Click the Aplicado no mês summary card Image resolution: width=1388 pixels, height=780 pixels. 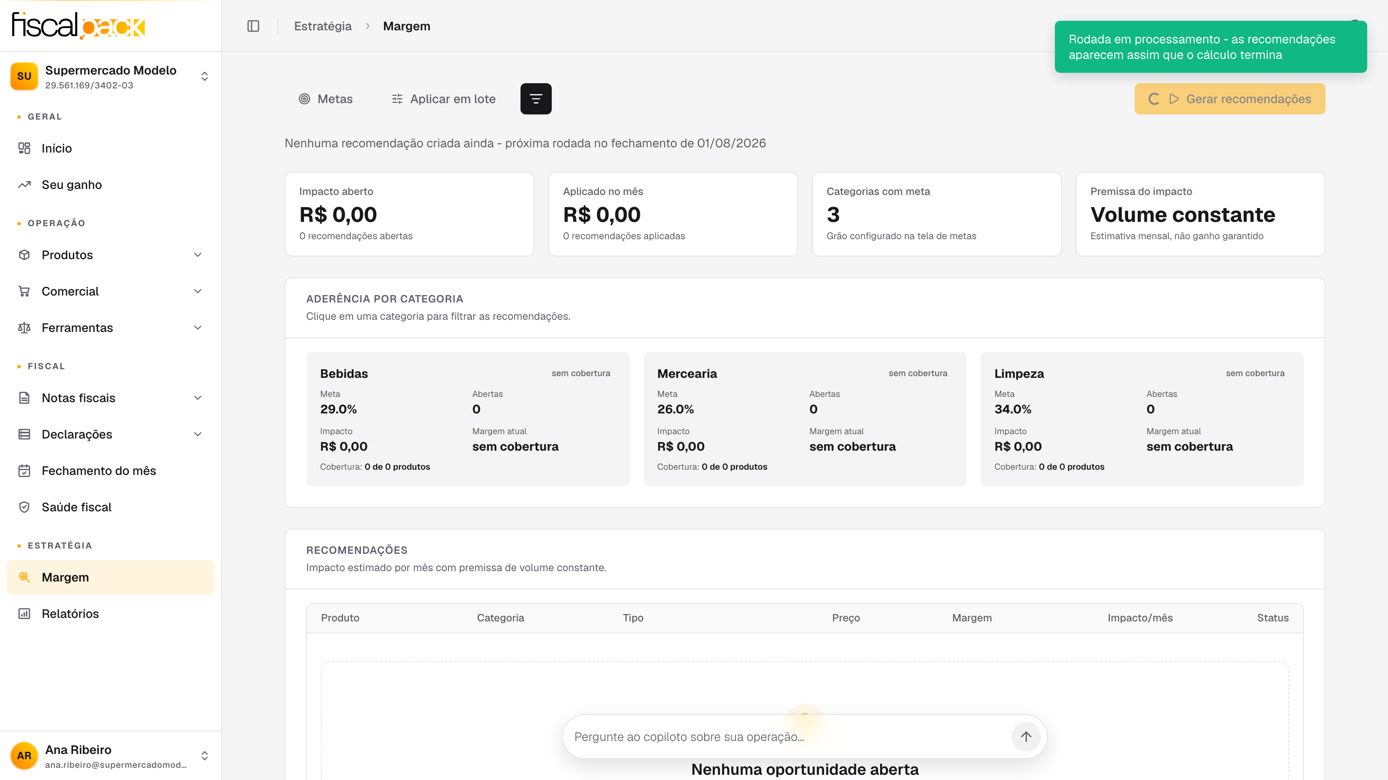tap(672, 214)
